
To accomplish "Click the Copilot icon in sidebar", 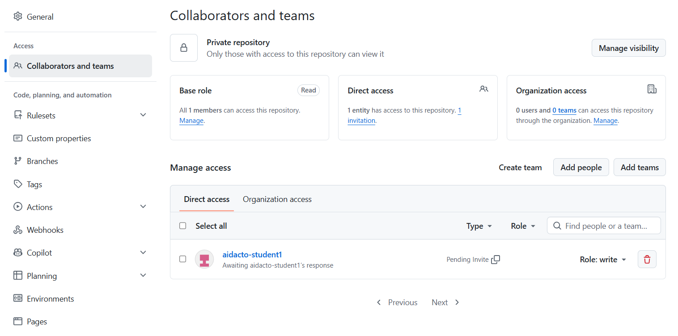I will coord(18,252).
